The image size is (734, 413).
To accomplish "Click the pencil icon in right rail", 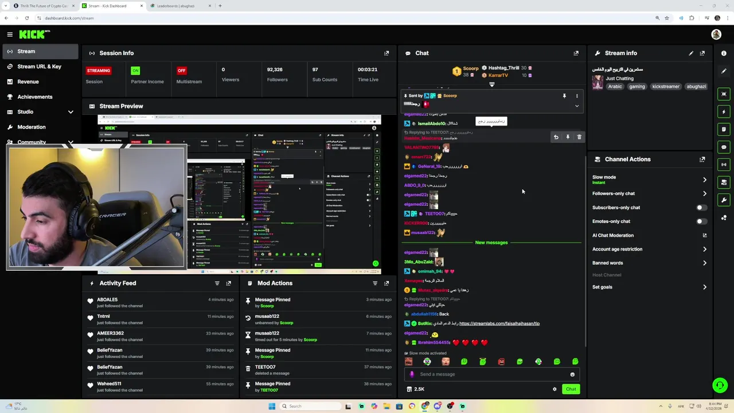I will 724,71.
